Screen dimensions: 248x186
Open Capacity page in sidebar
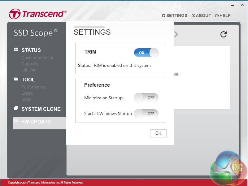point(30,64)
